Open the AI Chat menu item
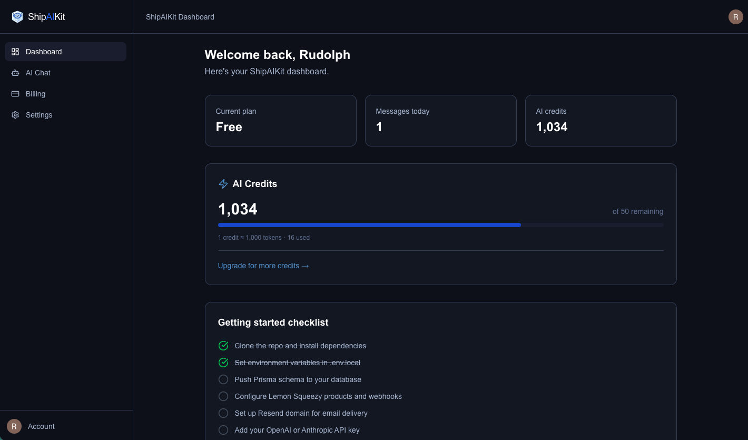Image resolution: width=748 pixels, height=440 pixels. (x=65, y=73)
